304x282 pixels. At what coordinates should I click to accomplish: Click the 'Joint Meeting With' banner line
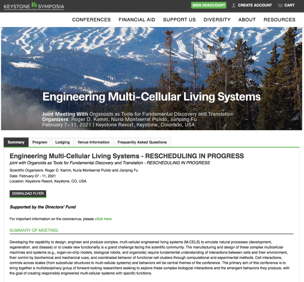click(138, 114)
